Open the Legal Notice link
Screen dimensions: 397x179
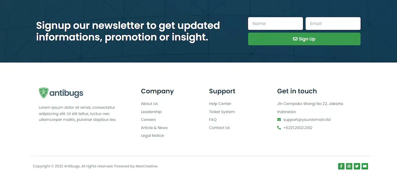click(153, 135)
